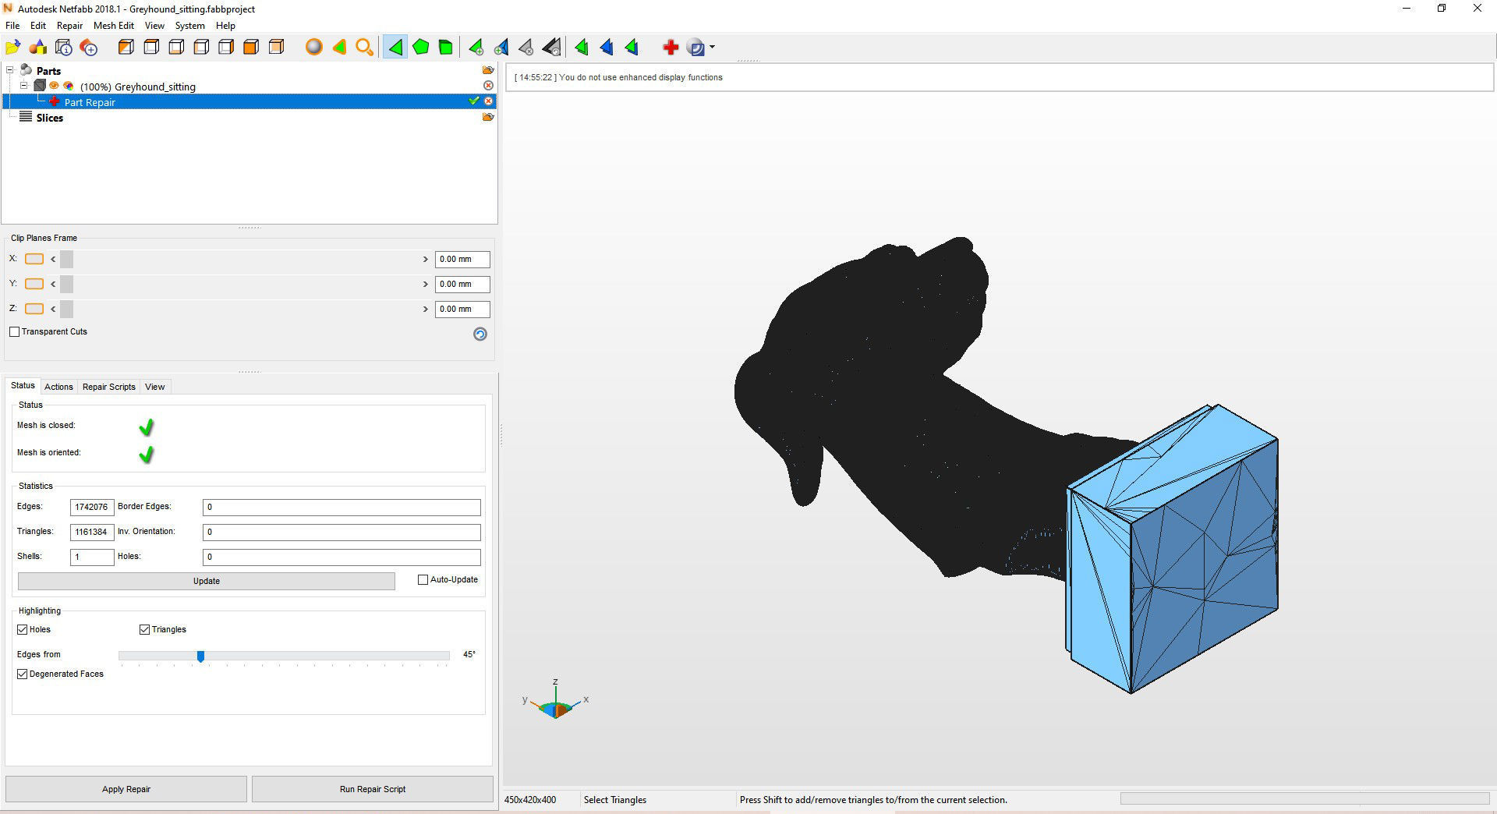Viewport: 1497px width, 814px height.
Task: Toggle the X clip plane button
Action: [34, 259]
